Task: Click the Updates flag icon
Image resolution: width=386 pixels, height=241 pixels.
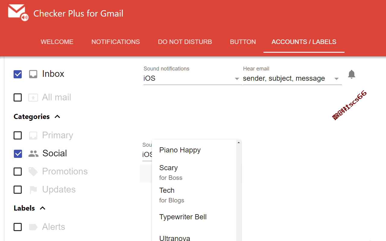Action: click(x=33, y=190)
